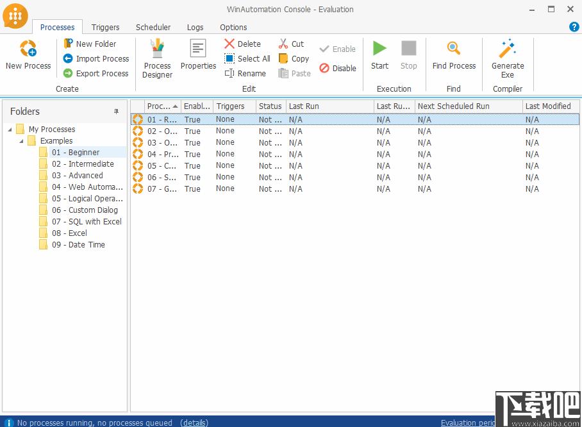Cut the selected process
The width and height of the screenshot is (582, 427).
pyautogui.click(x=292, y=44)
